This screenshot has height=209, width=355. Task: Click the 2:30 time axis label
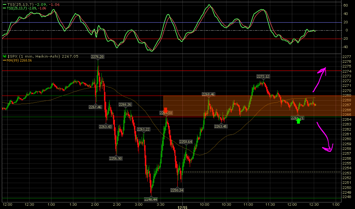coord(117,205)
